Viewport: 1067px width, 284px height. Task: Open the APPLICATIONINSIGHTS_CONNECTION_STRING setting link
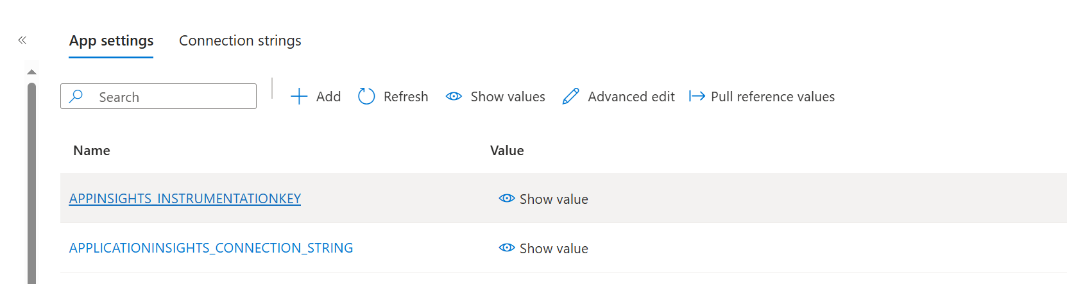tap(211, 248)
